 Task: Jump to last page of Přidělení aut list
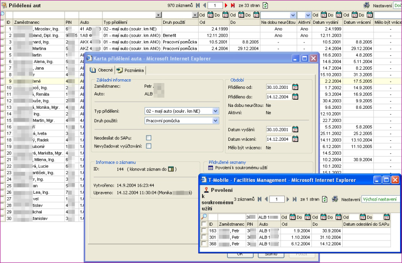(x=233, y=4)
